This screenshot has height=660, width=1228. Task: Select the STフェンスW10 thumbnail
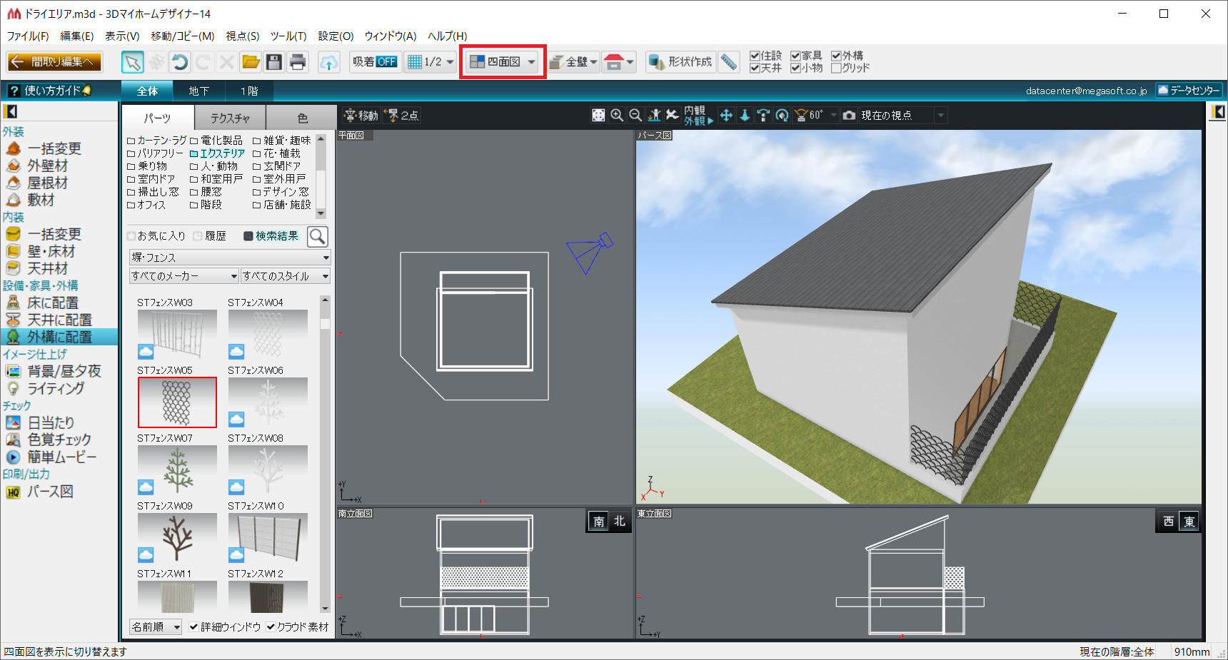[268, 538]
